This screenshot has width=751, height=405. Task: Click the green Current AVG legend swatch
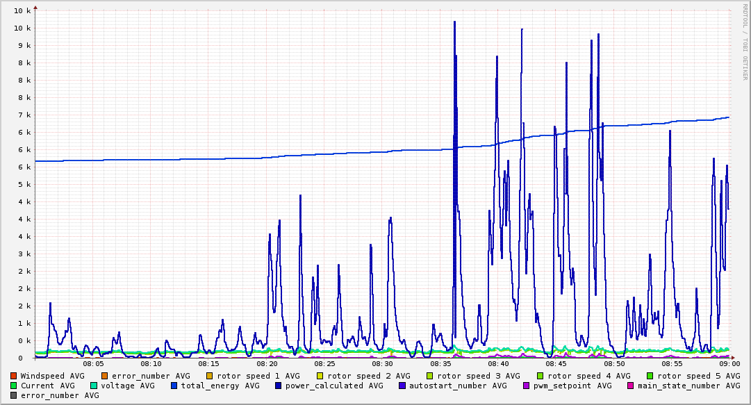click(13, 386)
